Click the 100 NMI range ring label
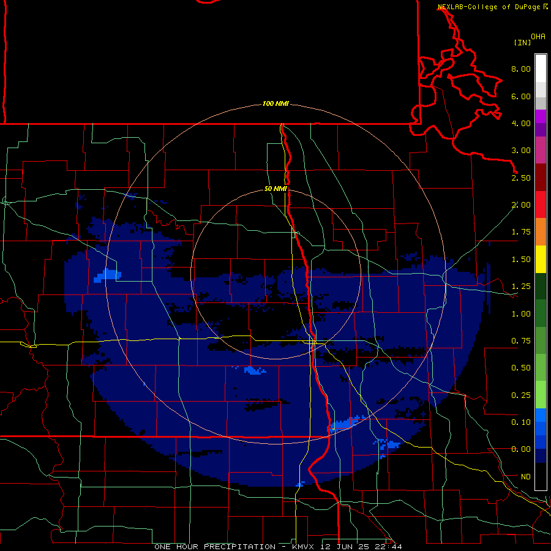The height and width of the screenshot is (551, 551). point(275,103)
